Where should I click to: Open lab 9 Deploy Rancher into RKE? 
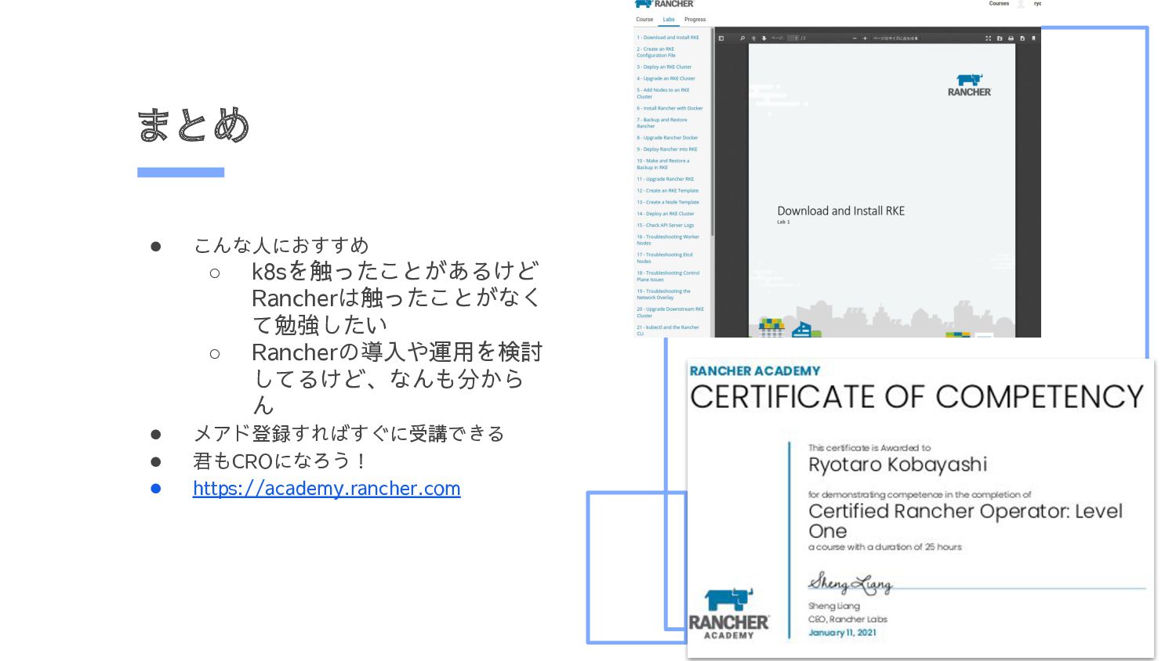pyautogui.click(x=667, y=150)
